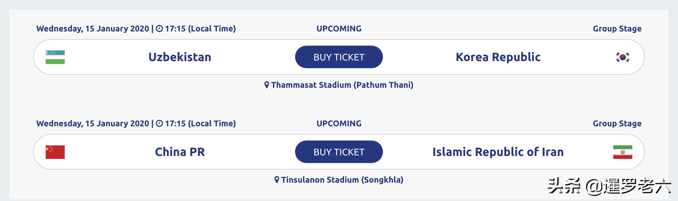Select the China PR team name
Screen dimensions: 678x201
180,152
